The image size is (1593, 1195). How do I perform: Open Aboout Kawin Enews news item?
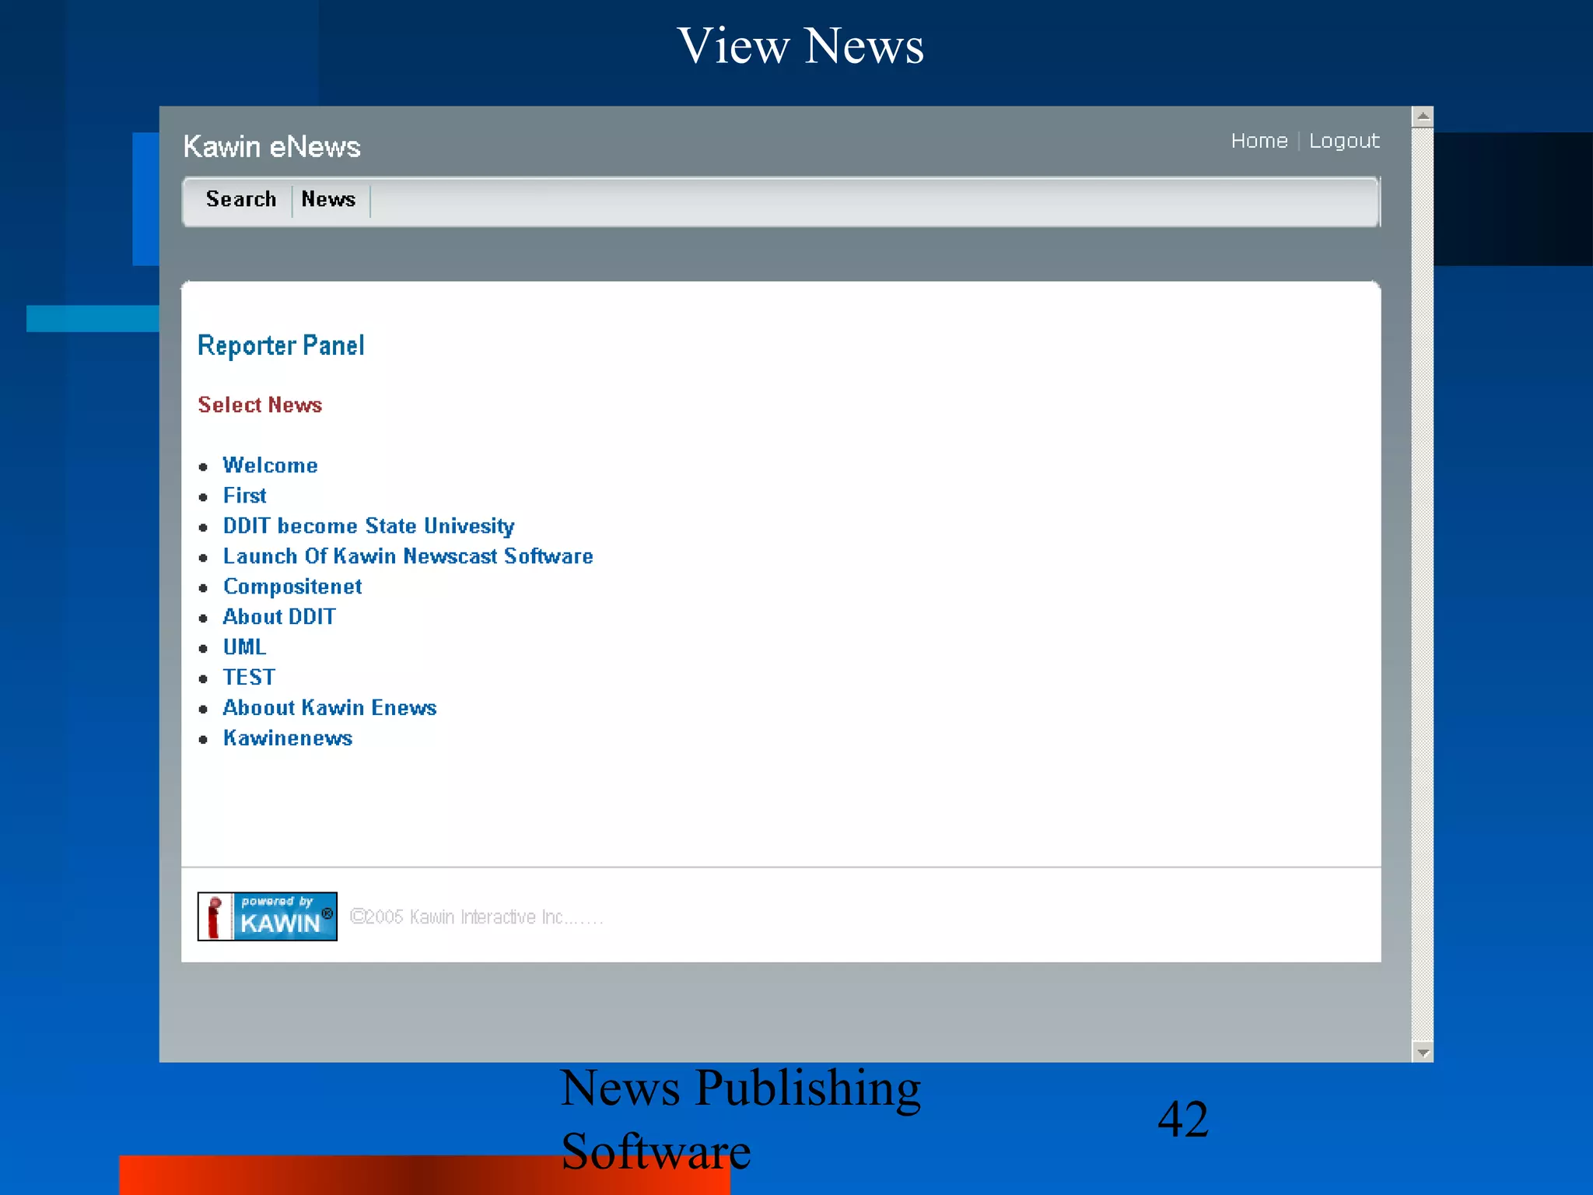point(330,708)
